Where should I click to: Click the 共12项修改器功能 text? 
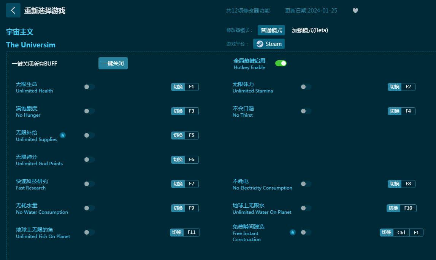248,11
